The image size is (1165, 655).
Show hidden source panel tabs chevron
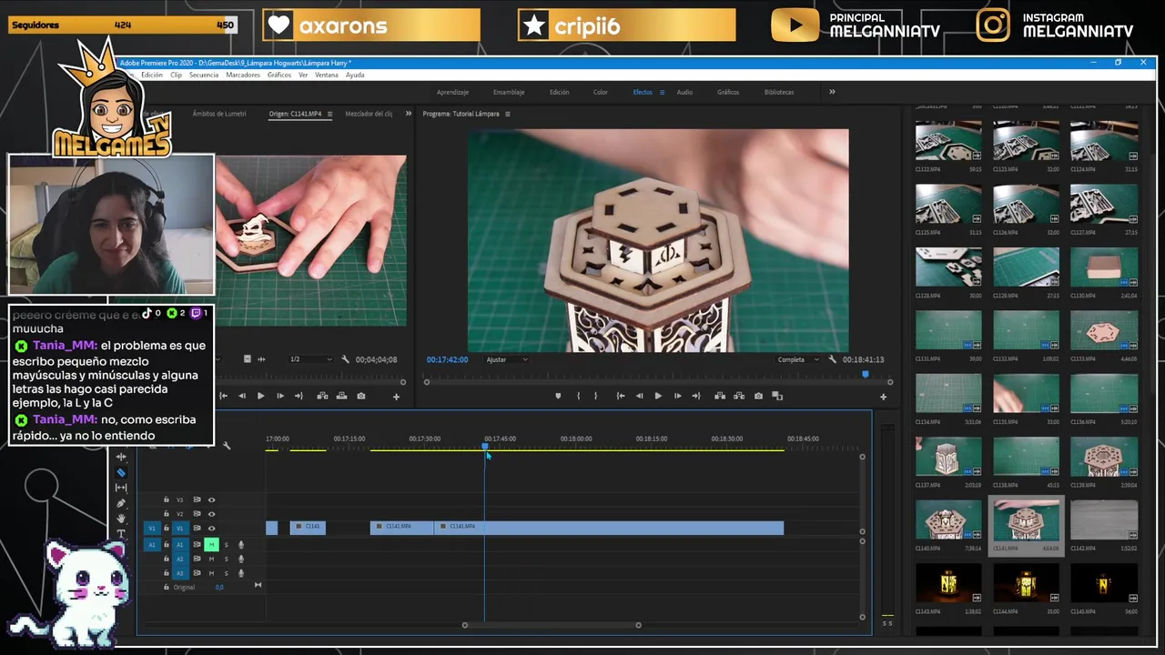409,114
